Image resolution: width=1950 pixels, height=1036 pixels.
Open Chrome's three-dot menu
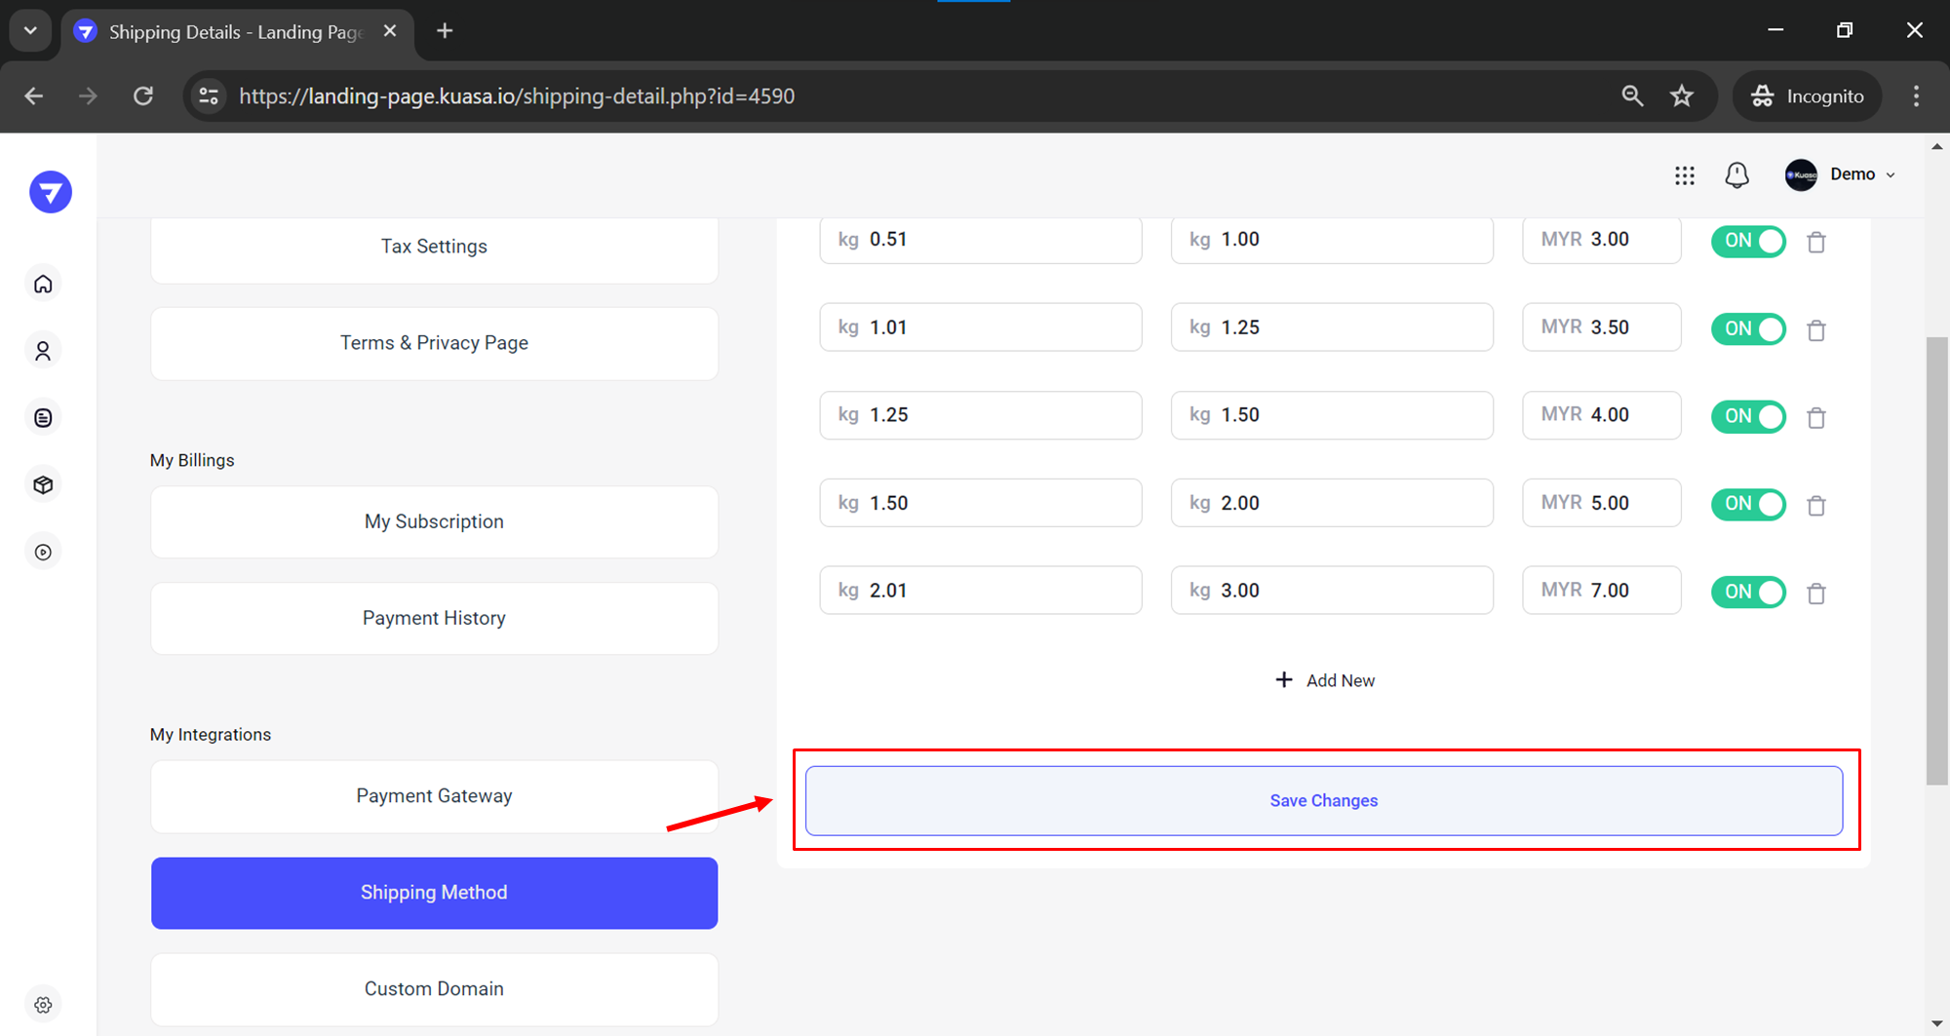click(x=1916, y=96)
